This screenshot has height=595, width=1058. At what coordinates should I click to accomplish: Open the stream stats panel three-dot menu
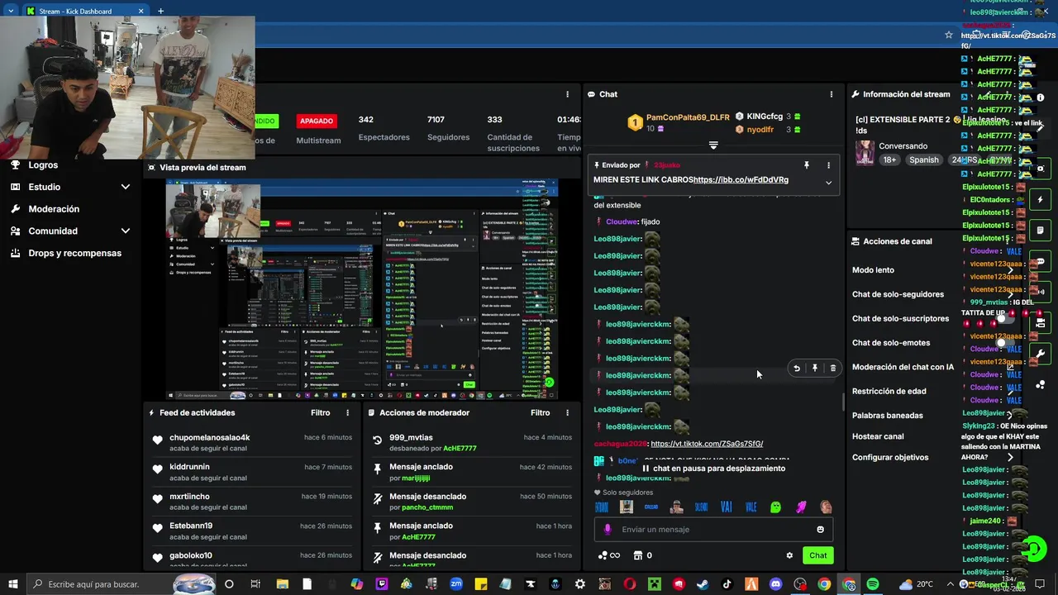pyautogui.click(x=567, y=94)
